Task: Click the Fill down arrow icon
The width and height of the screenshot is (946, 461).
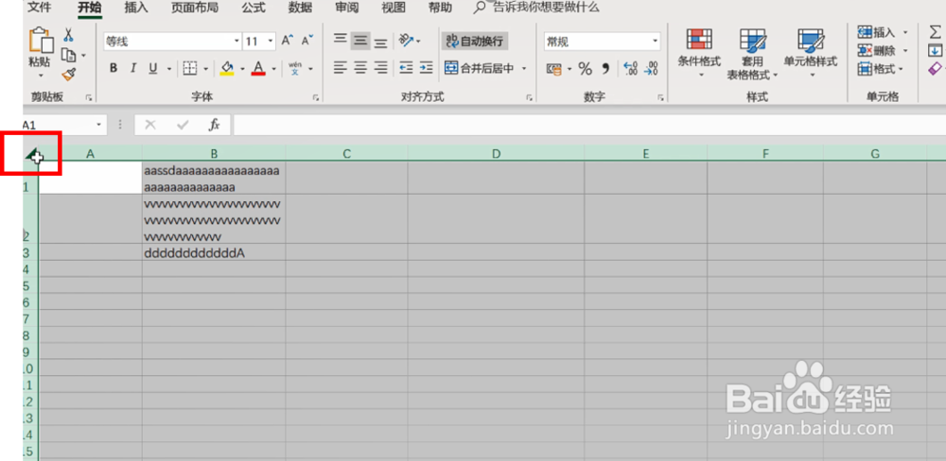Action: click(936, 51)
